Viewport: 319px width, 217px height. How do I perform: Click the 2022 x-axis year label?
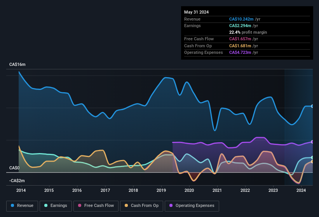[x=245, y=190]
